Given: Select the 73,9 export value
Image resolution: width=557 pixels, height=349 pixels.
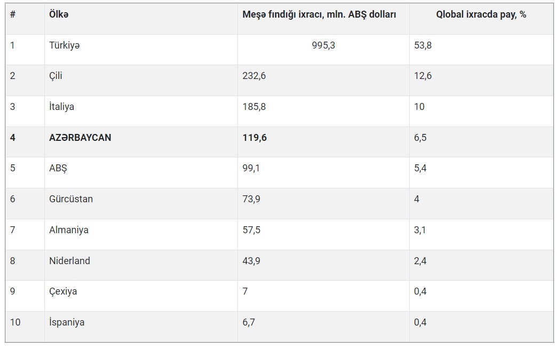Looking at the screenshot, I should pos(251,199).
